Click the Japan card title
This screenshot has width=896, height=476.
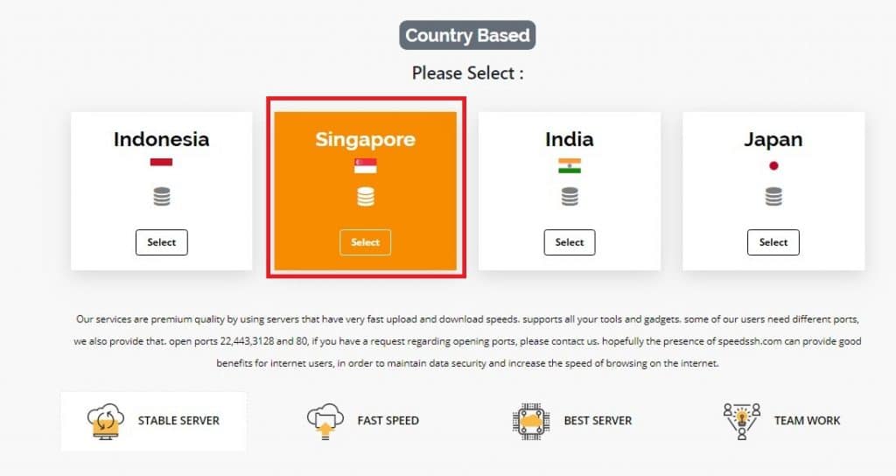tap(773, 139)
